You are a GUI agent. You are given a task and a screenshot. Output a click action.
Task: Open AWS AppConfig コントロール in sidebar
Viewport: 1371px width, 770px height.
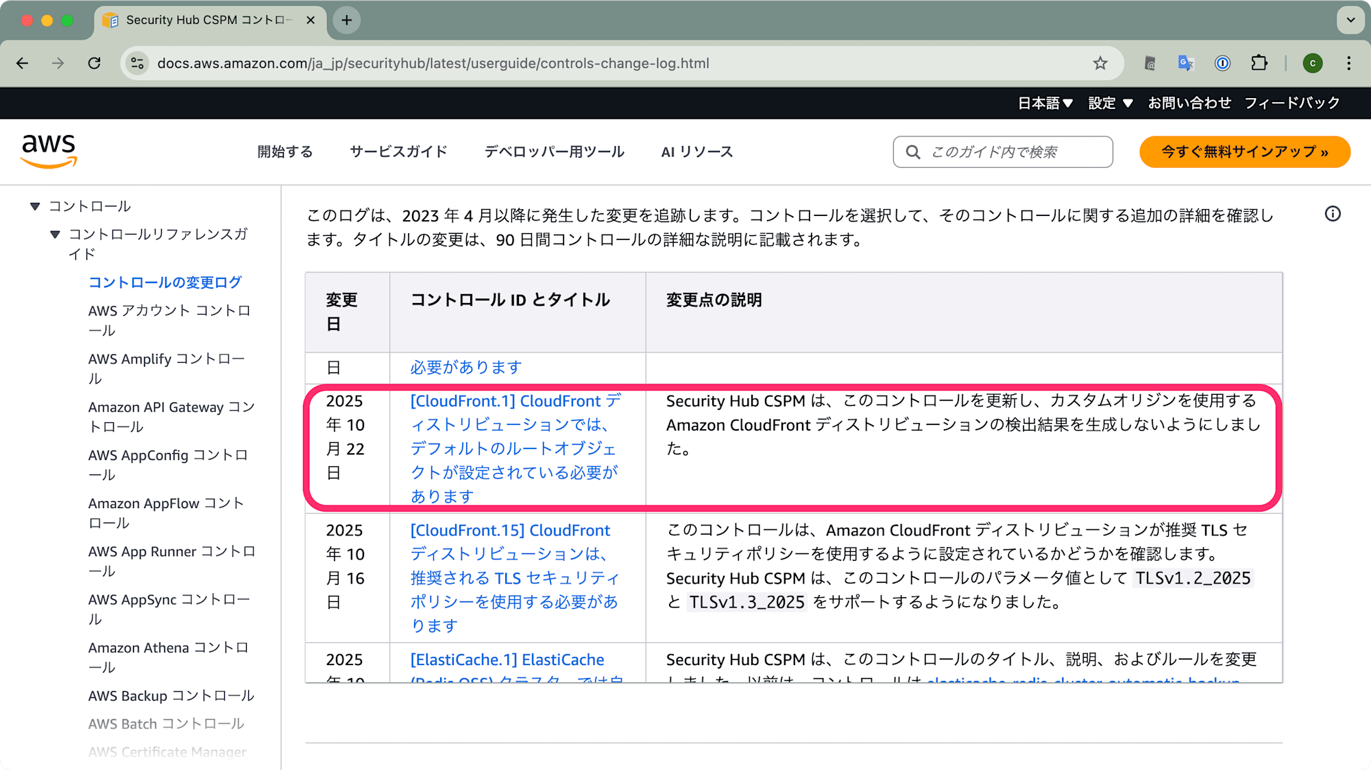point(169,465)
